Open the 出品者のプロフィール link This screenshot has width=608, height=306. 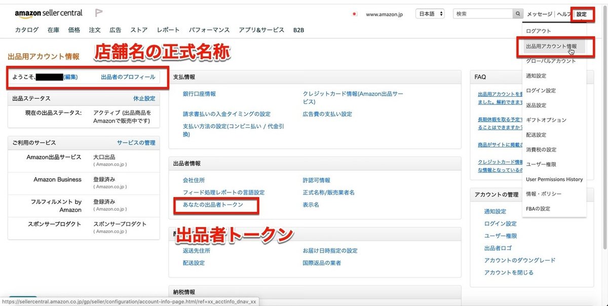coord(128,77)
